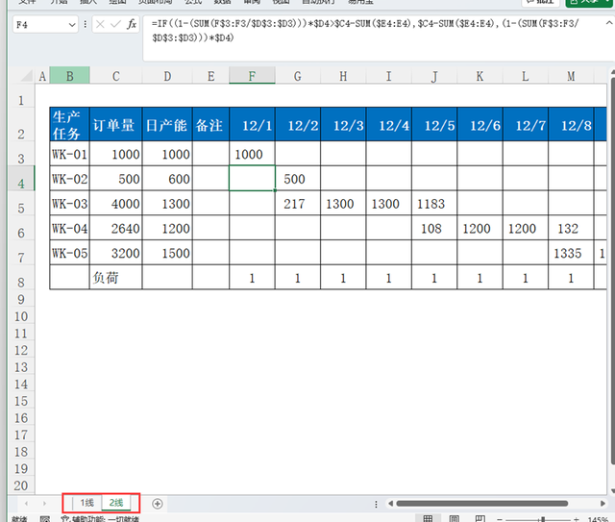The height and width of the screenshot is (522, 615).
Task: Click the 145% zoom level text
Action: point(598,519)
